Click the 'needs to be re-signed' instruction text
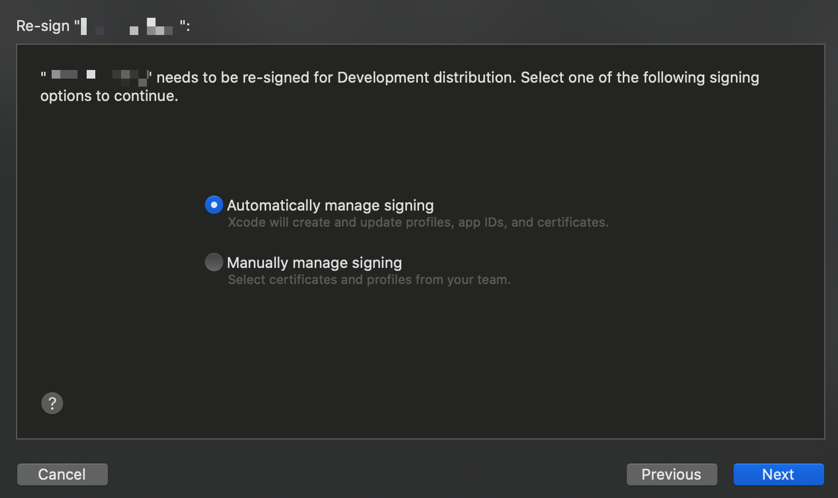The image size is (838, 498). (399, 87)
